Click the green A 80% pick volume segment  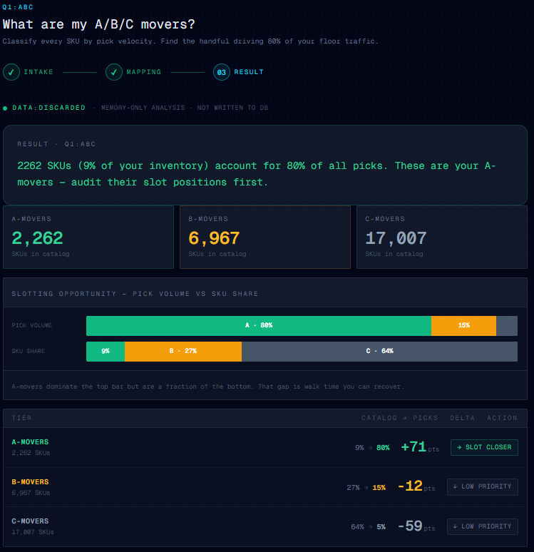[259, 326]
